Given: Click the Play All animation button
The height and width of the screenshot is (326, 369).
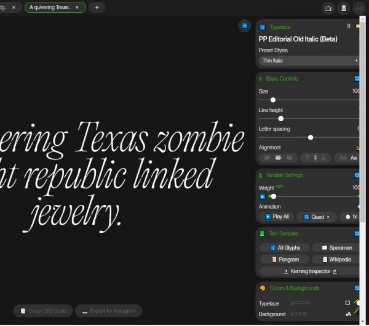Looking at the screenshot, I should (277, 217).
